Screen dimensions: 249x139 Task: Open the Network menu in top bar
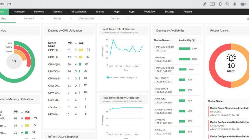pyautogui.click(x=39, y=12)
